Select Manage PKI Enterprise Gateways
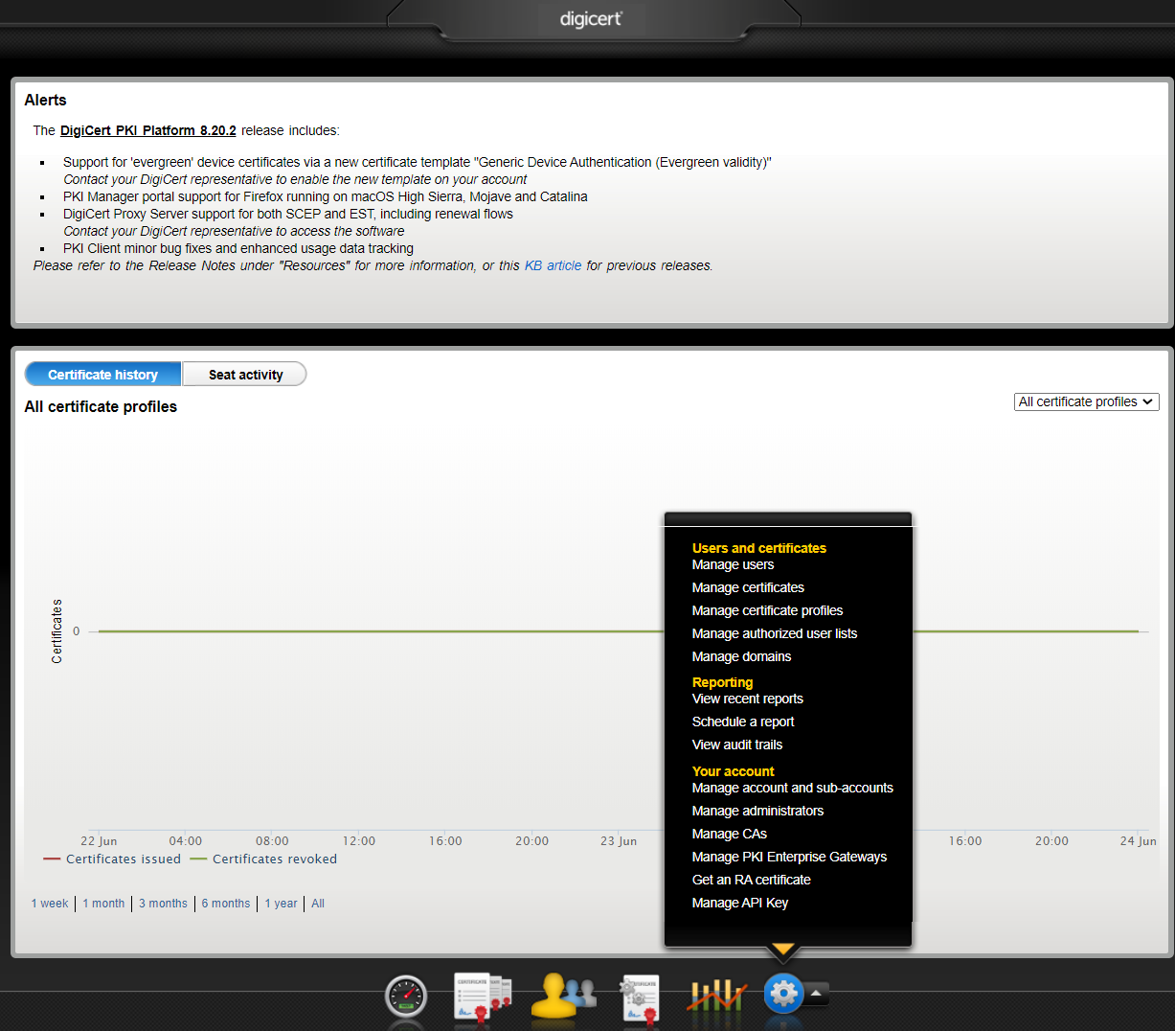The width and height of the screenshot is (1175, 1031). coord(789,857)
